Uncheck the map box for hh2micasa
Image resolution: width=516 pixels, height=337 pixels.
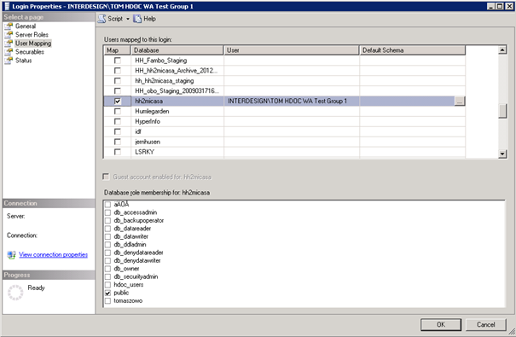[117, 101]
